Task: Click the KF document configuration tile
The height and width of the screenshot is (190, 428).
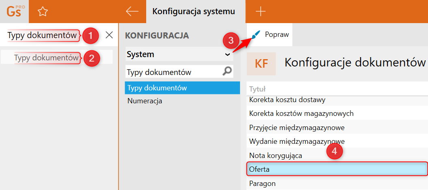Action: 261,64
